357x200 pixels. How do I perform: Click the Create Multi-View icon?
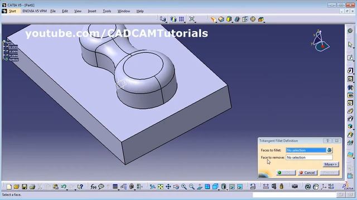coord(207,187)
